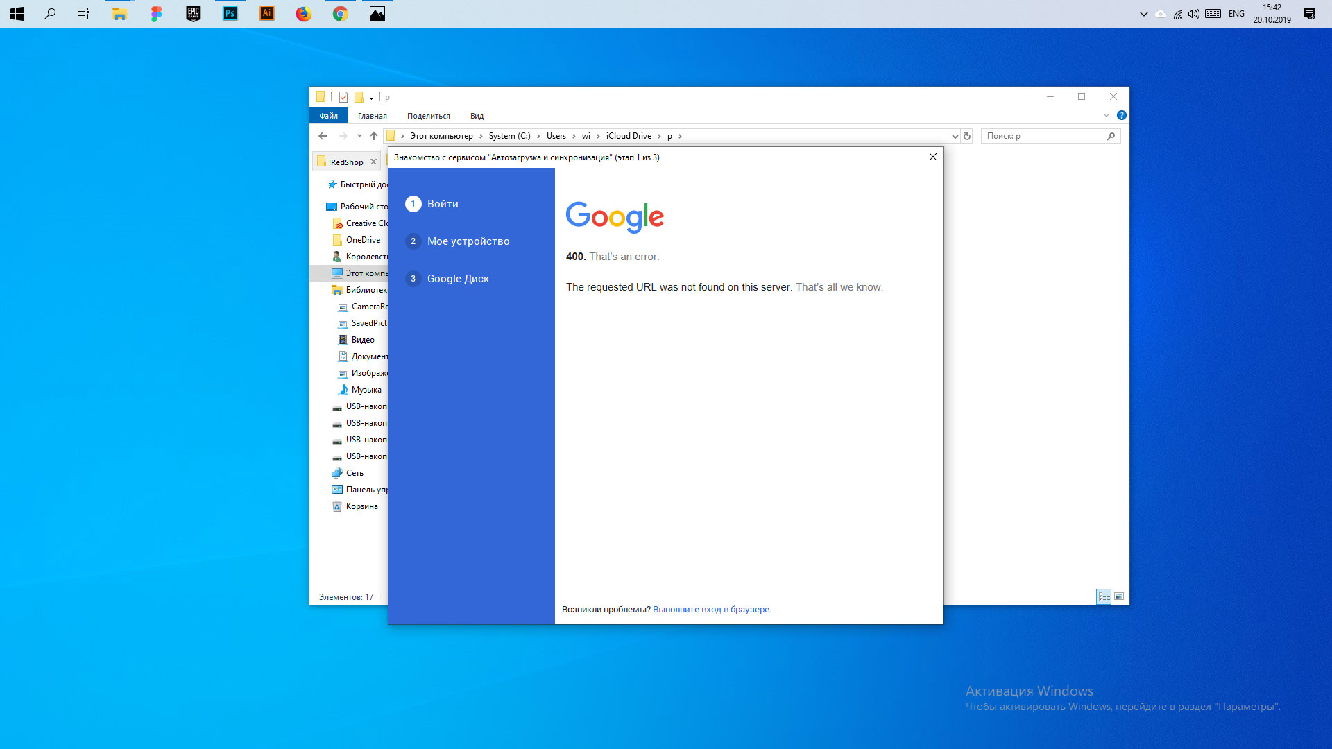The width and height of the screenshot is (1332, 749).
Task: Switch Explorer to large icons view
Action: [1119, 596]
